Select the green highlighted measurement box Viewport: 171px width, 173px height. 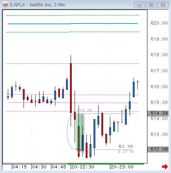(x=79, y=132)
